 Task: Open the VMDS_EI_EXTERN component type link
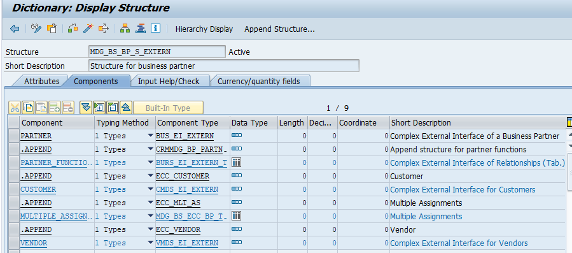187,243
